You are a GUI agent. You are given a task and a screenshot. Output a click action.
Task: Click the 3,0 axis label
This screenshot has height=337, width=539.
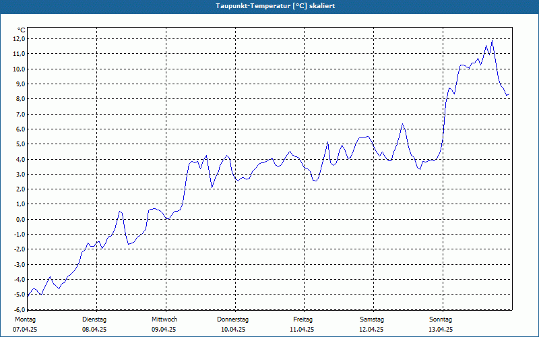pyautogui.click(x=20, y=174)
